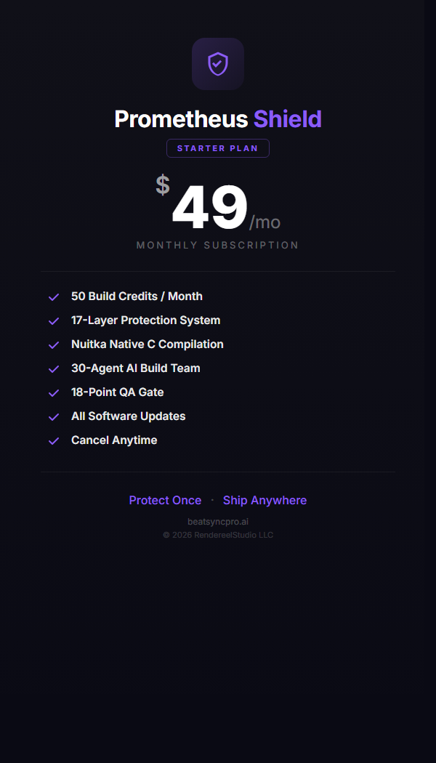Image resolution: width=436 pixels, height=763 pixels.
Task: Click the Protect Once text
Action: click(165, 500)
